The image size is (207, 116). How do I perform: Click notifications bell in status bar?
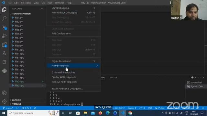(x=203, y=108)
